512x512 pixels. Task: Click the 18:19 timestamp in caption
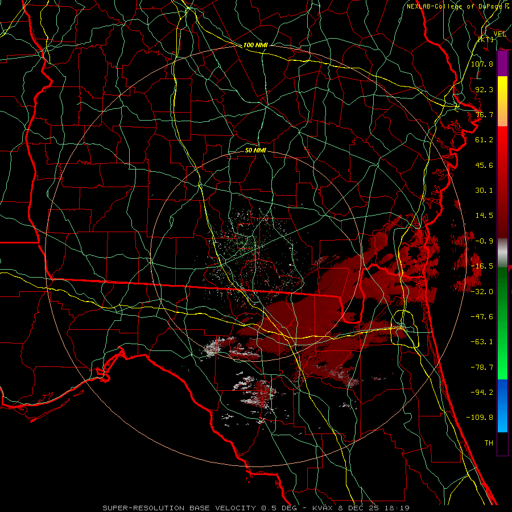pyautogui.click(x=396, y=508)
